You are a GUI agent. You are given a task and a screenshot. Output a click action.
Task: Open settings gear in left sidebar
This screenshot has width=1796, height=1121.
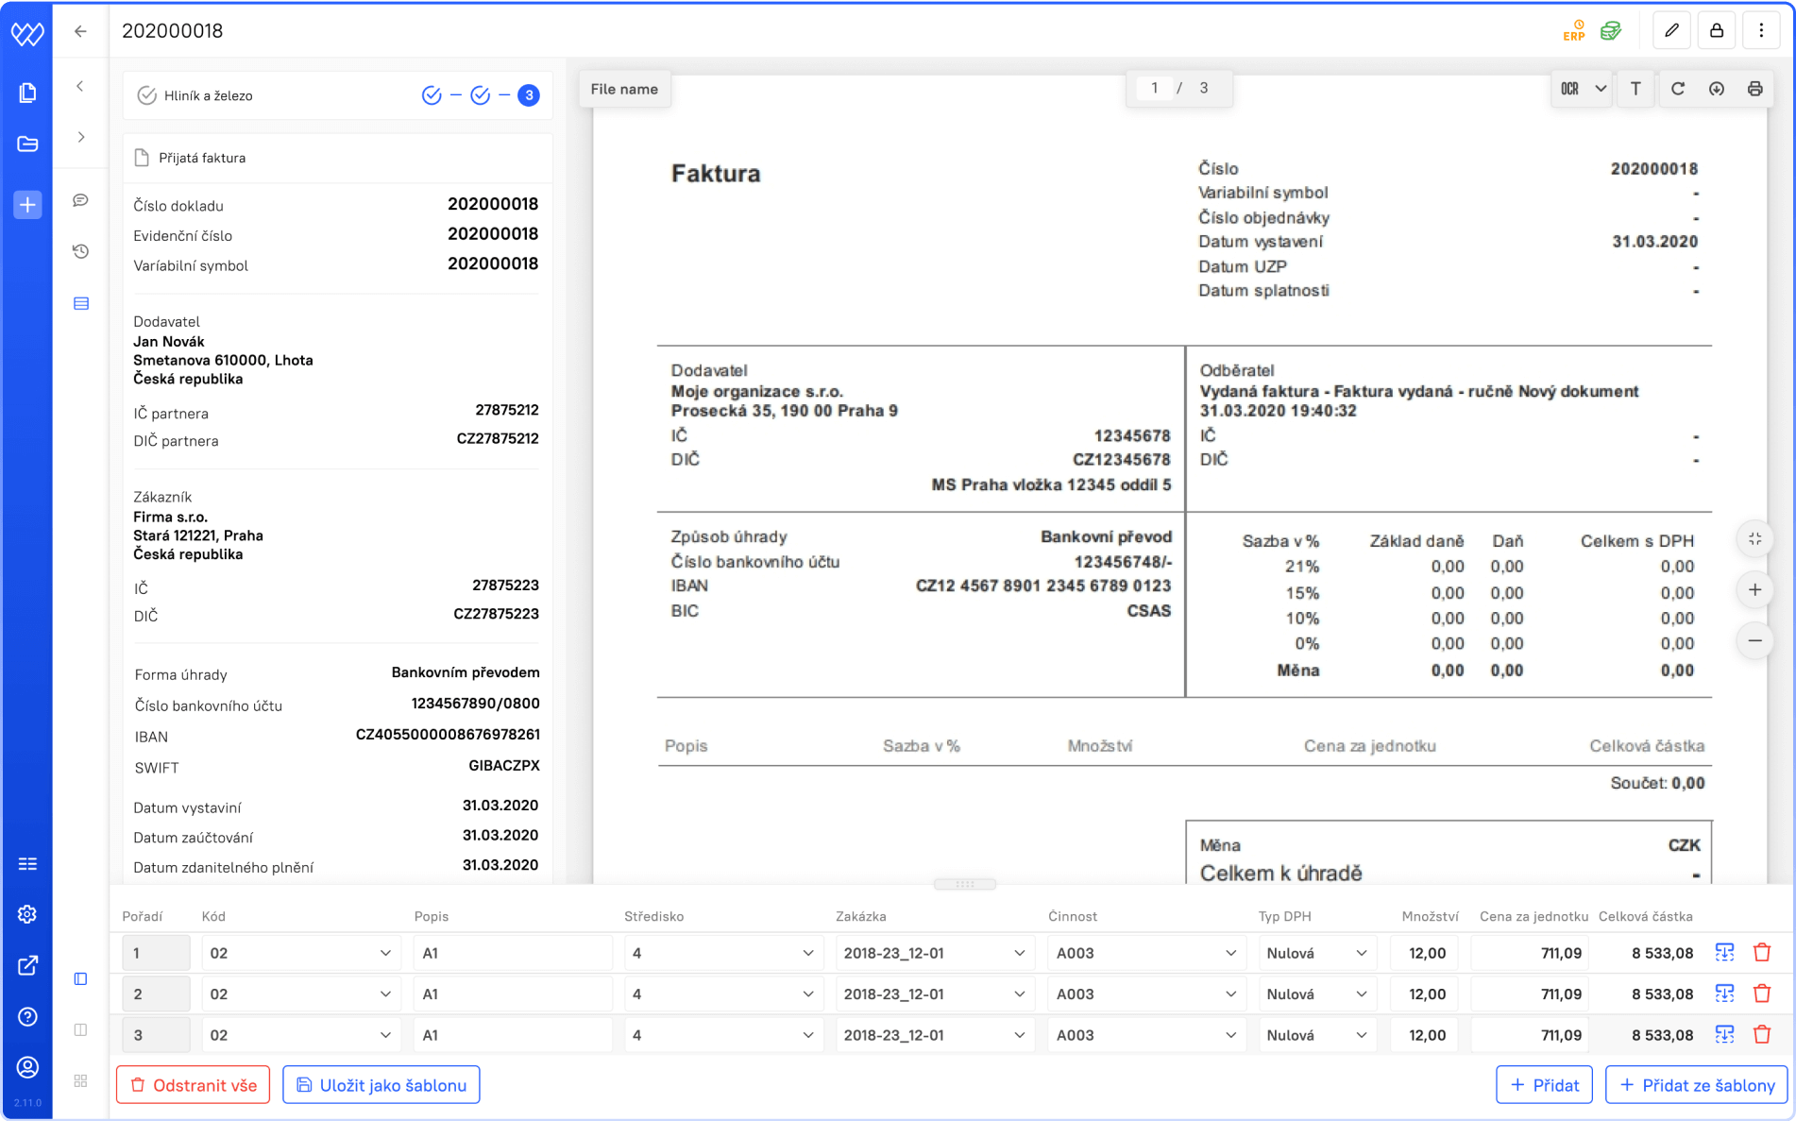click(27, 914)
